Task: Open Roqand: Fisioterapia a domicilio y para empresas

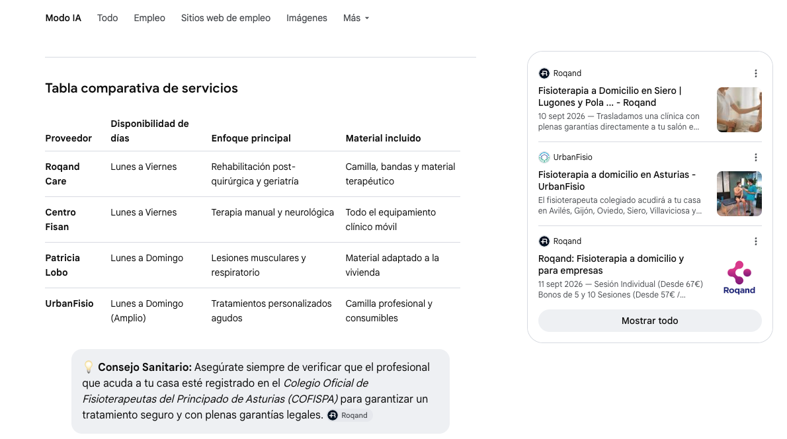Action: coord(611,264)
